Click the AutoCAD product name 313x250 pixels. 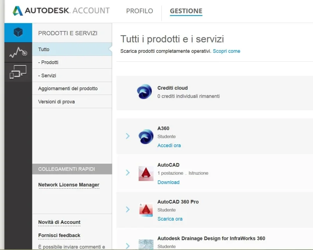(x=169, y=165)
